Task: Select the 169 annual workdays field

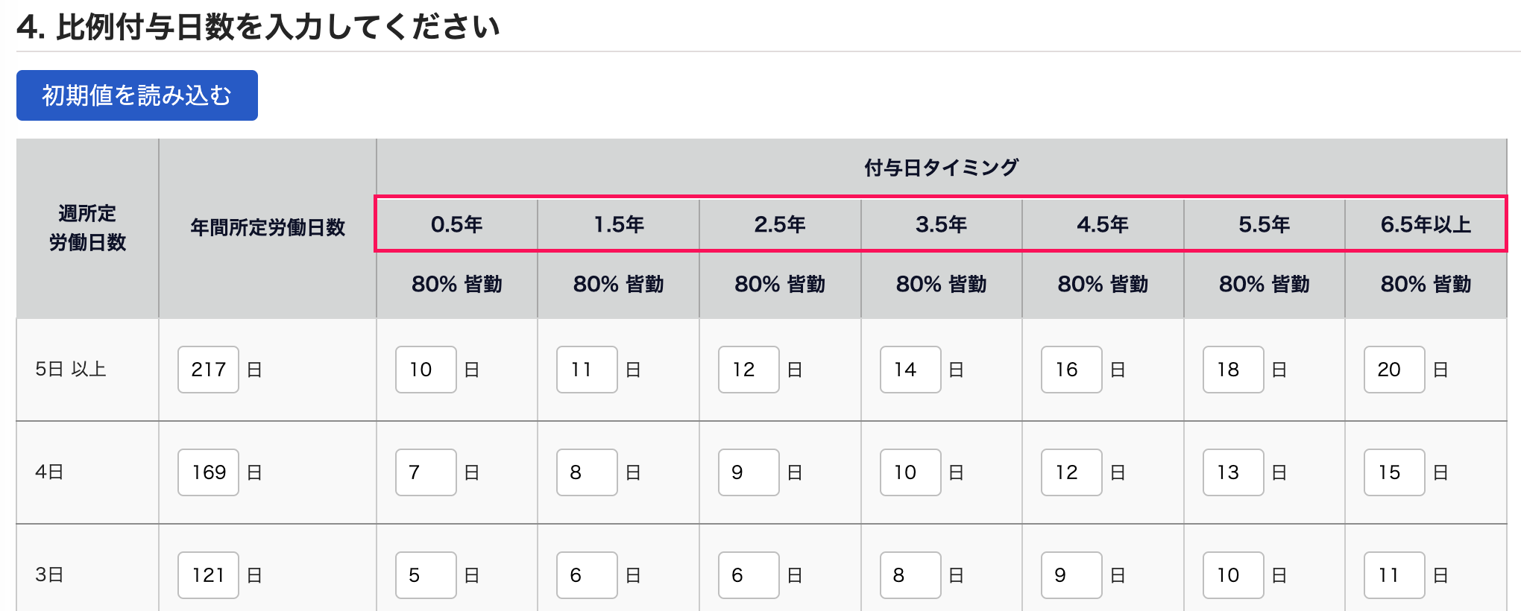Action: coord(208,472)
